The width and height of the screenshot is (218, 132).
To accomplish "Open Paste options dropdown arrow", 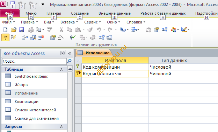I will 83,30.
